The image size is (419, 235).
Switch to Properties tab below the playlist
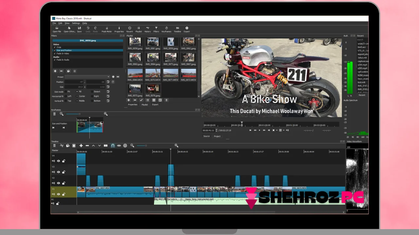click(133, 104)
